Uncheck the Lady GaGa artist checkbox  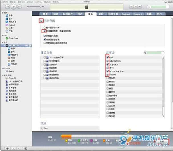[107, 64]
